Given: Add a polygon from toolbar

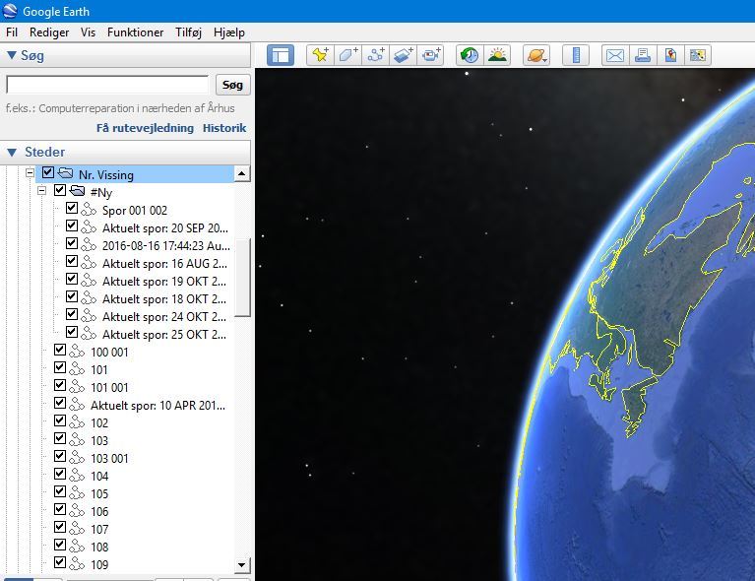Looking at the screenshot, I should (x=348, y=55).
